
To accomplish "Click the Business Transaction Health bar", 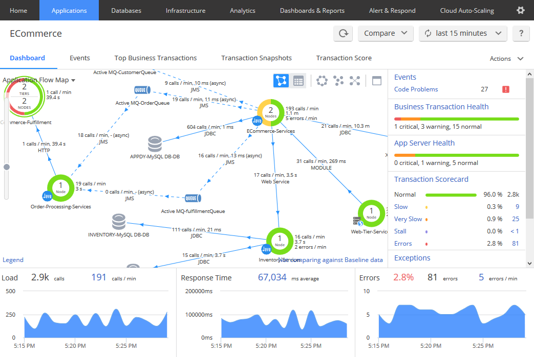I will pos(456,119).
